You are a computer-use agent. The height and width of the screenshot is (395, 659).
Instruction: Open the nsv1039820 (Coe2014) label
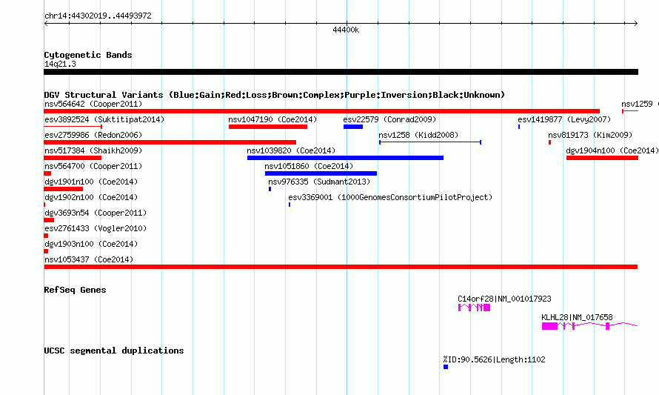click(291, 150)
